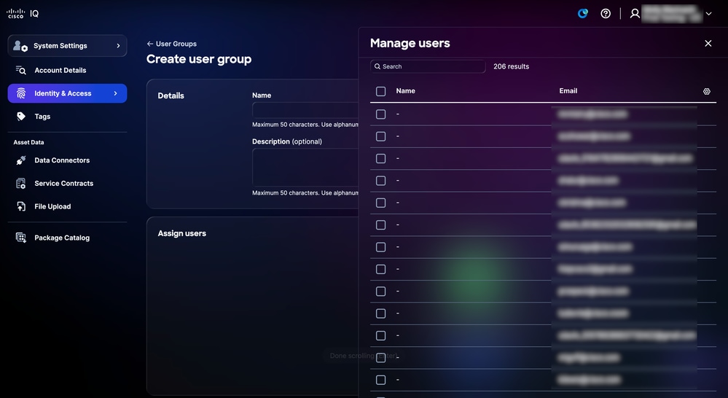Open table column settings gear

(707, 92)
